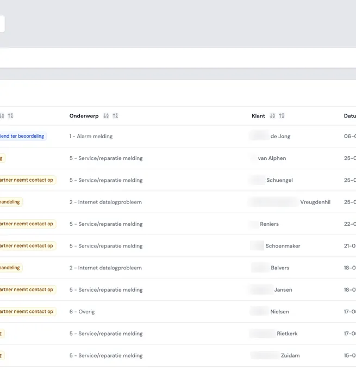The height and width of the screenshot is (370, 356).
Task: Click the blue 'ter beoordeling' status badge
Action: point(23,136)
